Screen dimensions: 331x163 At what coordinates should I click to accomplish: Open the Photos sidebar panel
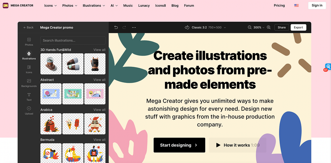click(29, 42)
